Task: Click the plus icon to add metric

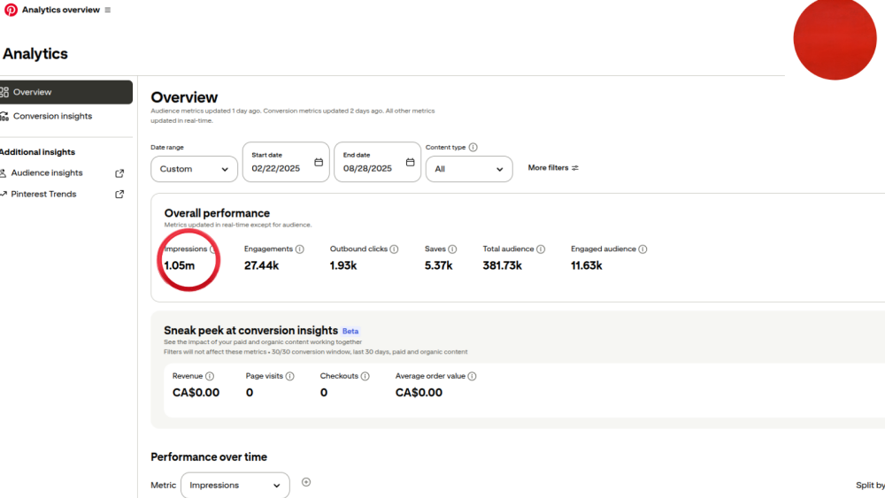Action: coord(306,482)
